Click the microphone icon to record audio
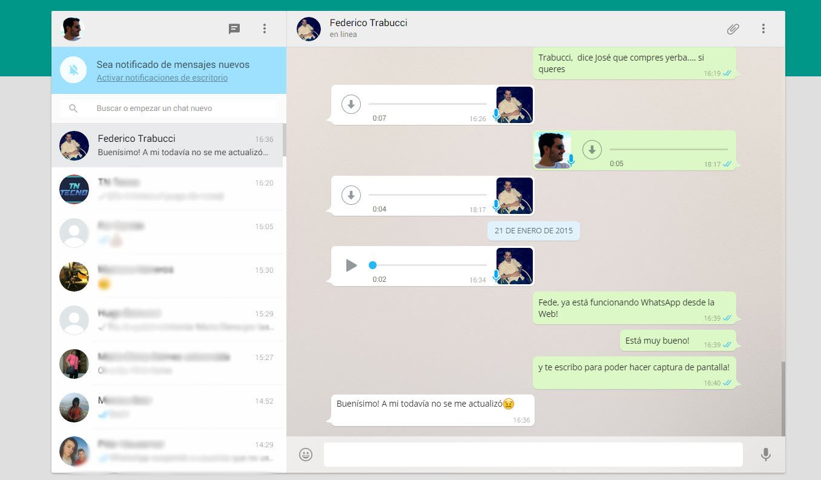This screenshot has width=821, height=480. (x=766, y=454)
